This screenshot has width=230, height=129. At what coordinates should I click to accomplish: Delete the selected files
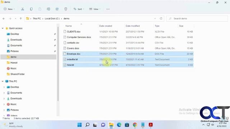pos(66,9)
